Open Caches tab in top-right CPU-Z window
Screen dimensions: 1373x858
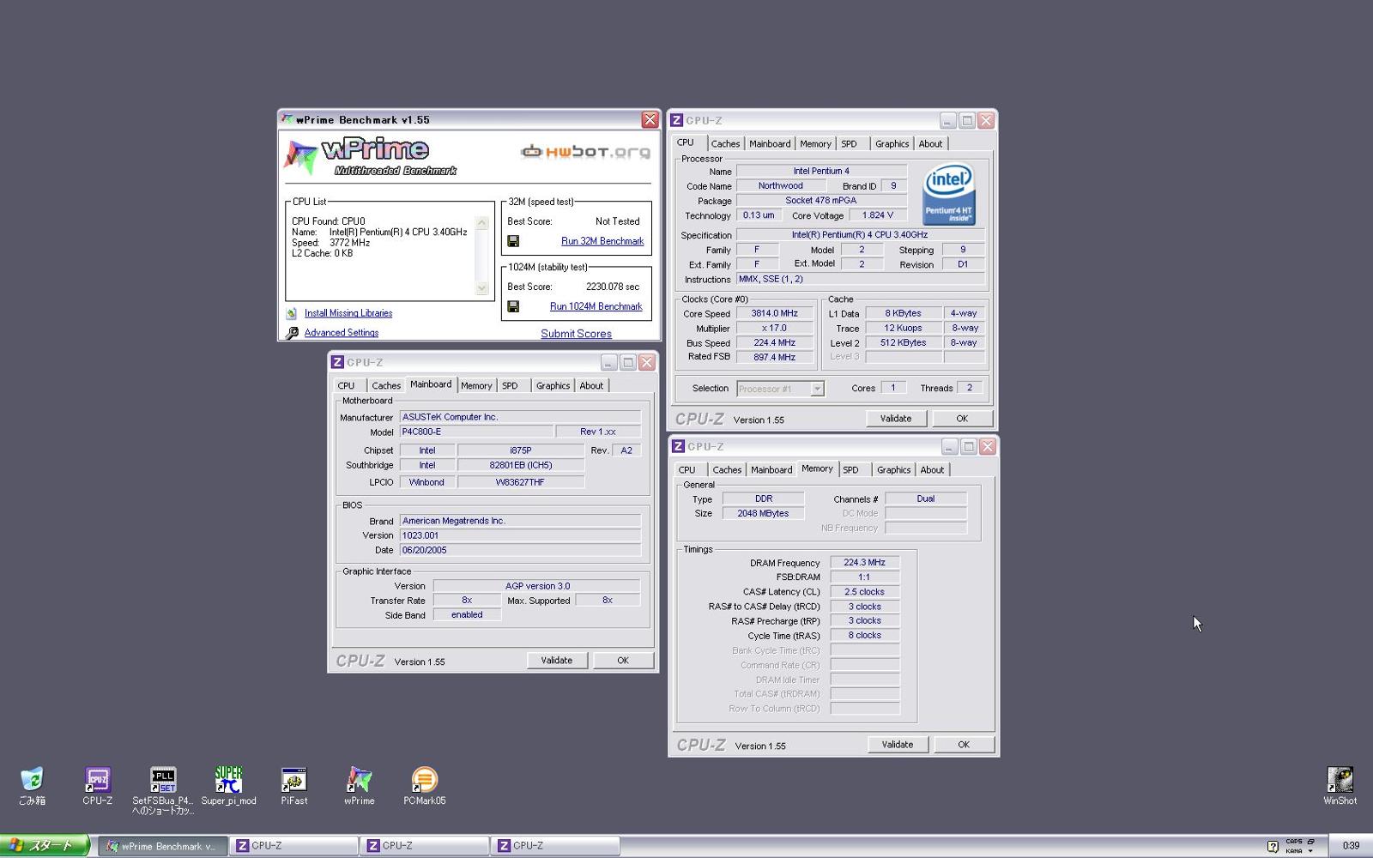click(x=725, y=144)
